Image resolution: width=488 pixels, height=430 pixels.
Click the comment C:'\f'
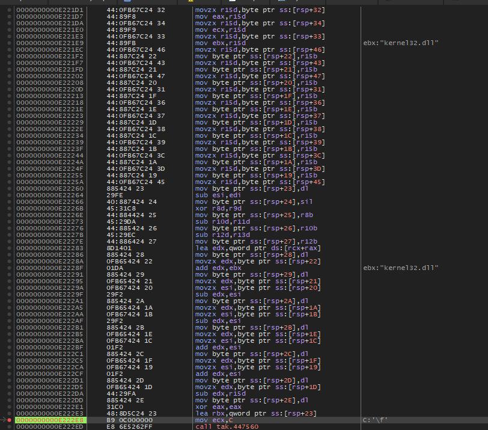click(376, 420)
